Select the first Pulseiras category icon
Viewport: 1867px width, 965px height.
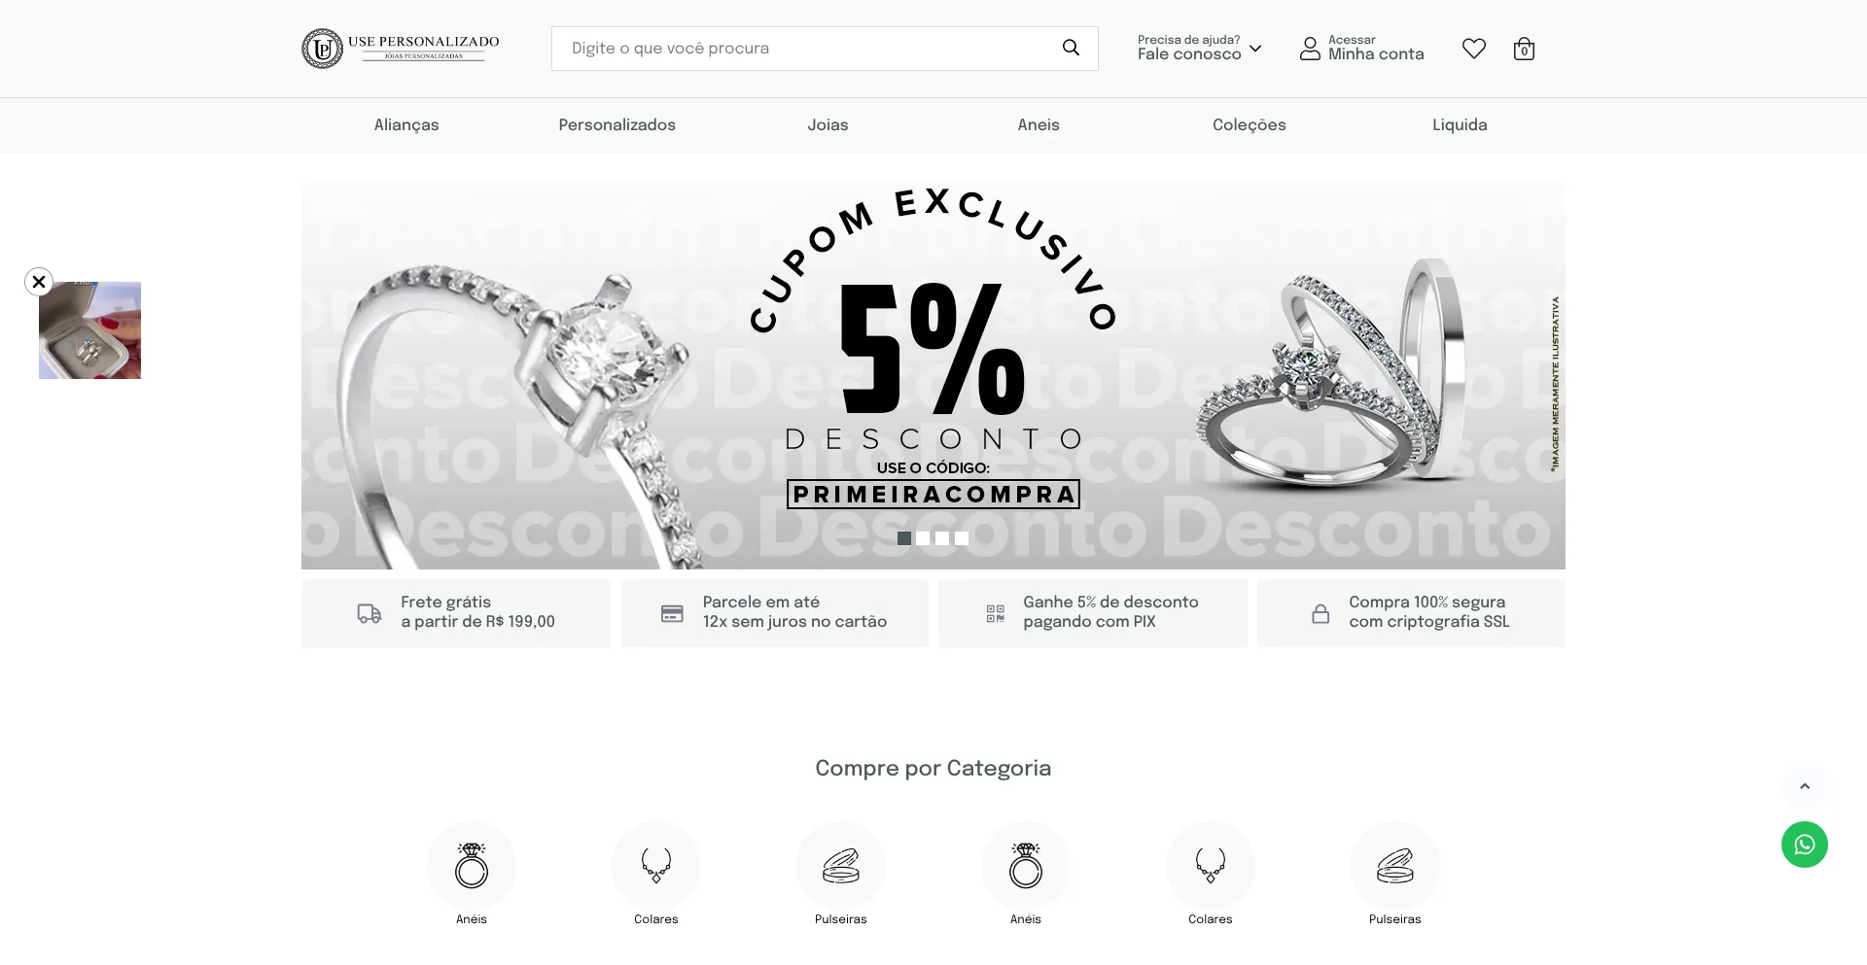click(x=841, y=866)
